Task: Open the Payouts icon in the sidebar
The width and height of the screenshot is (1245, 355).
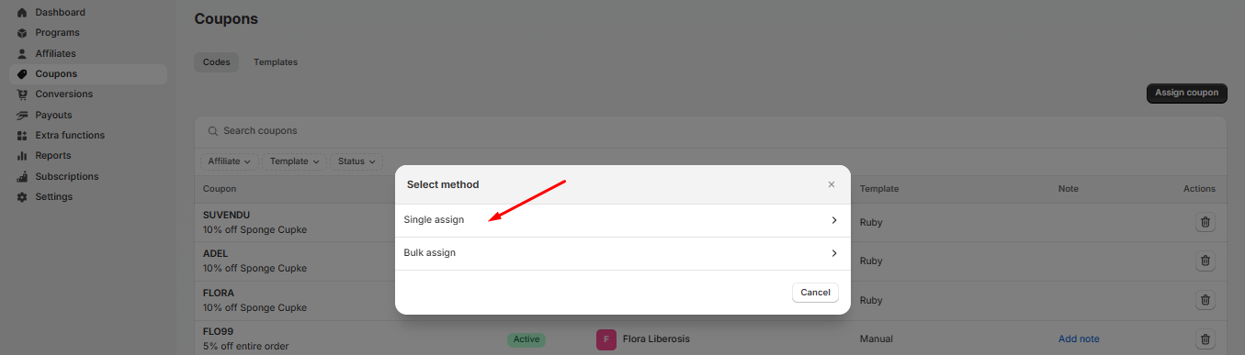Action: point(22,115)
